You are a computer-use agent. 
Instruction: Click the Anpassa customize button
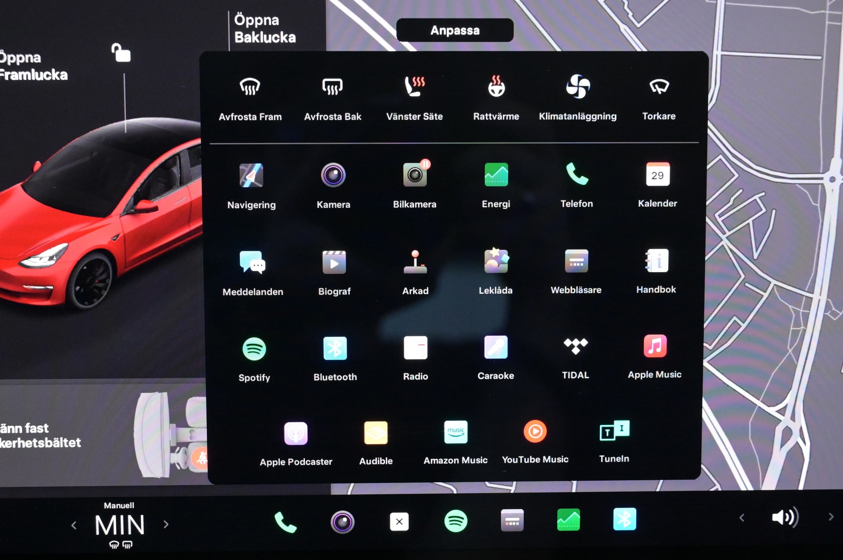[x=455, y=30]
